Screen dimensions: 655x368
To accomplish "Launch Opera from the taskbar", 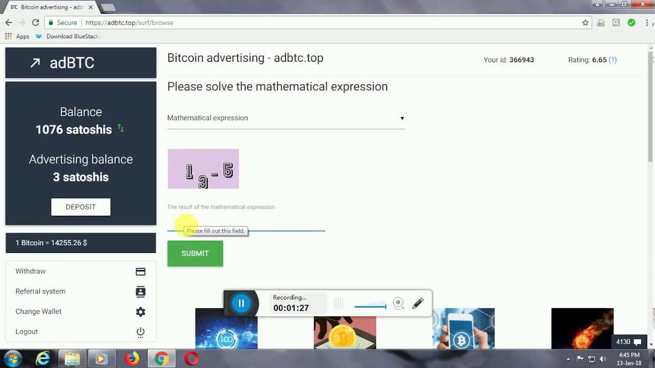I will [191, 359].
